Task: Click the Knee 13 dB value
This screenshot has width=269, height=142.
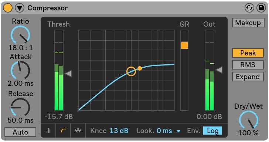Action: pos(119,131)
